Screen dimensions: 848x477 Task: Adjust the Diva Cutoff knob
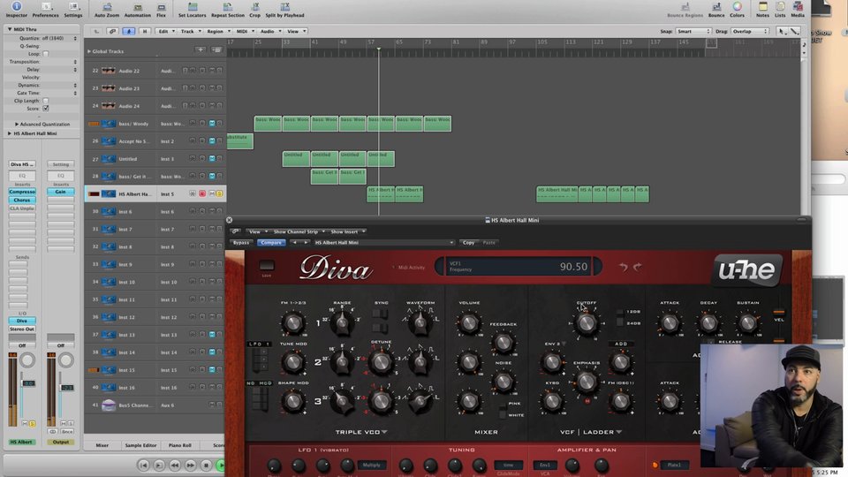(587, 323)
